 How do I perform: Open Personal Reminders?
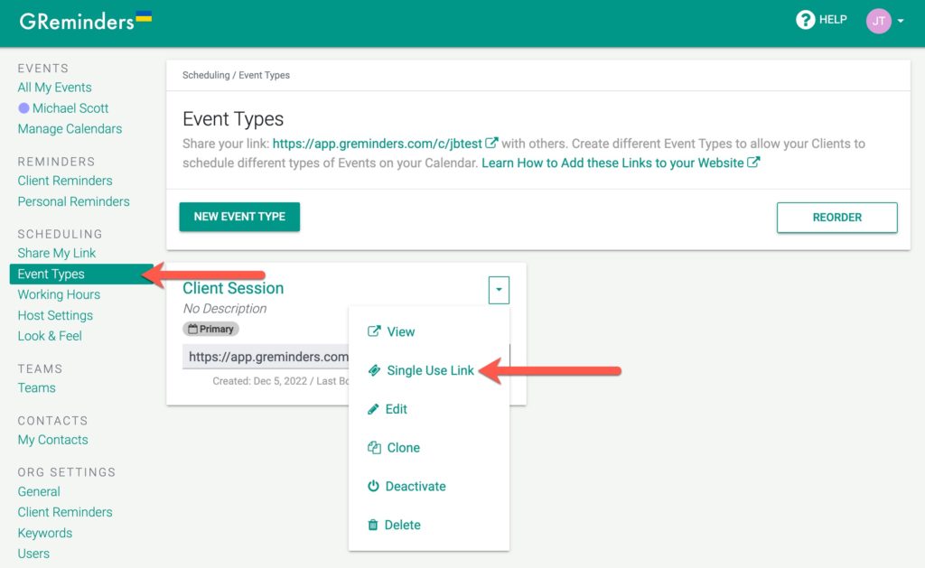[x=73, y=201]
